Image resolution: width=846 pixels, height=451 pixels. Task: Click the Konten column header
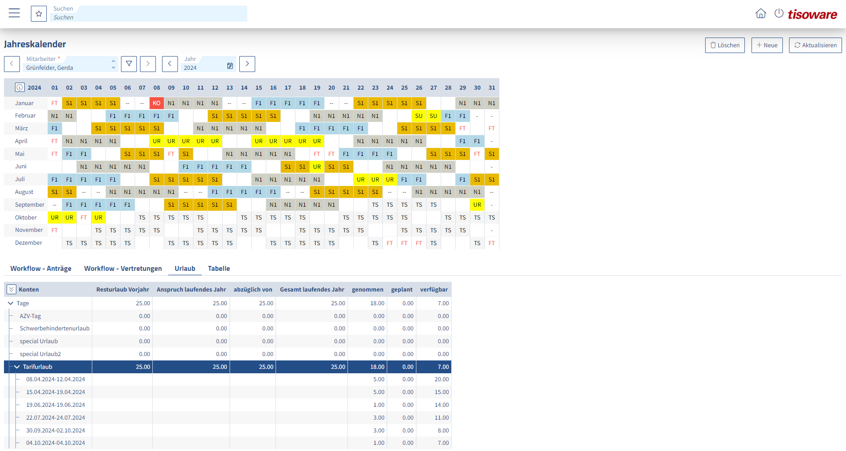(29, 289)
